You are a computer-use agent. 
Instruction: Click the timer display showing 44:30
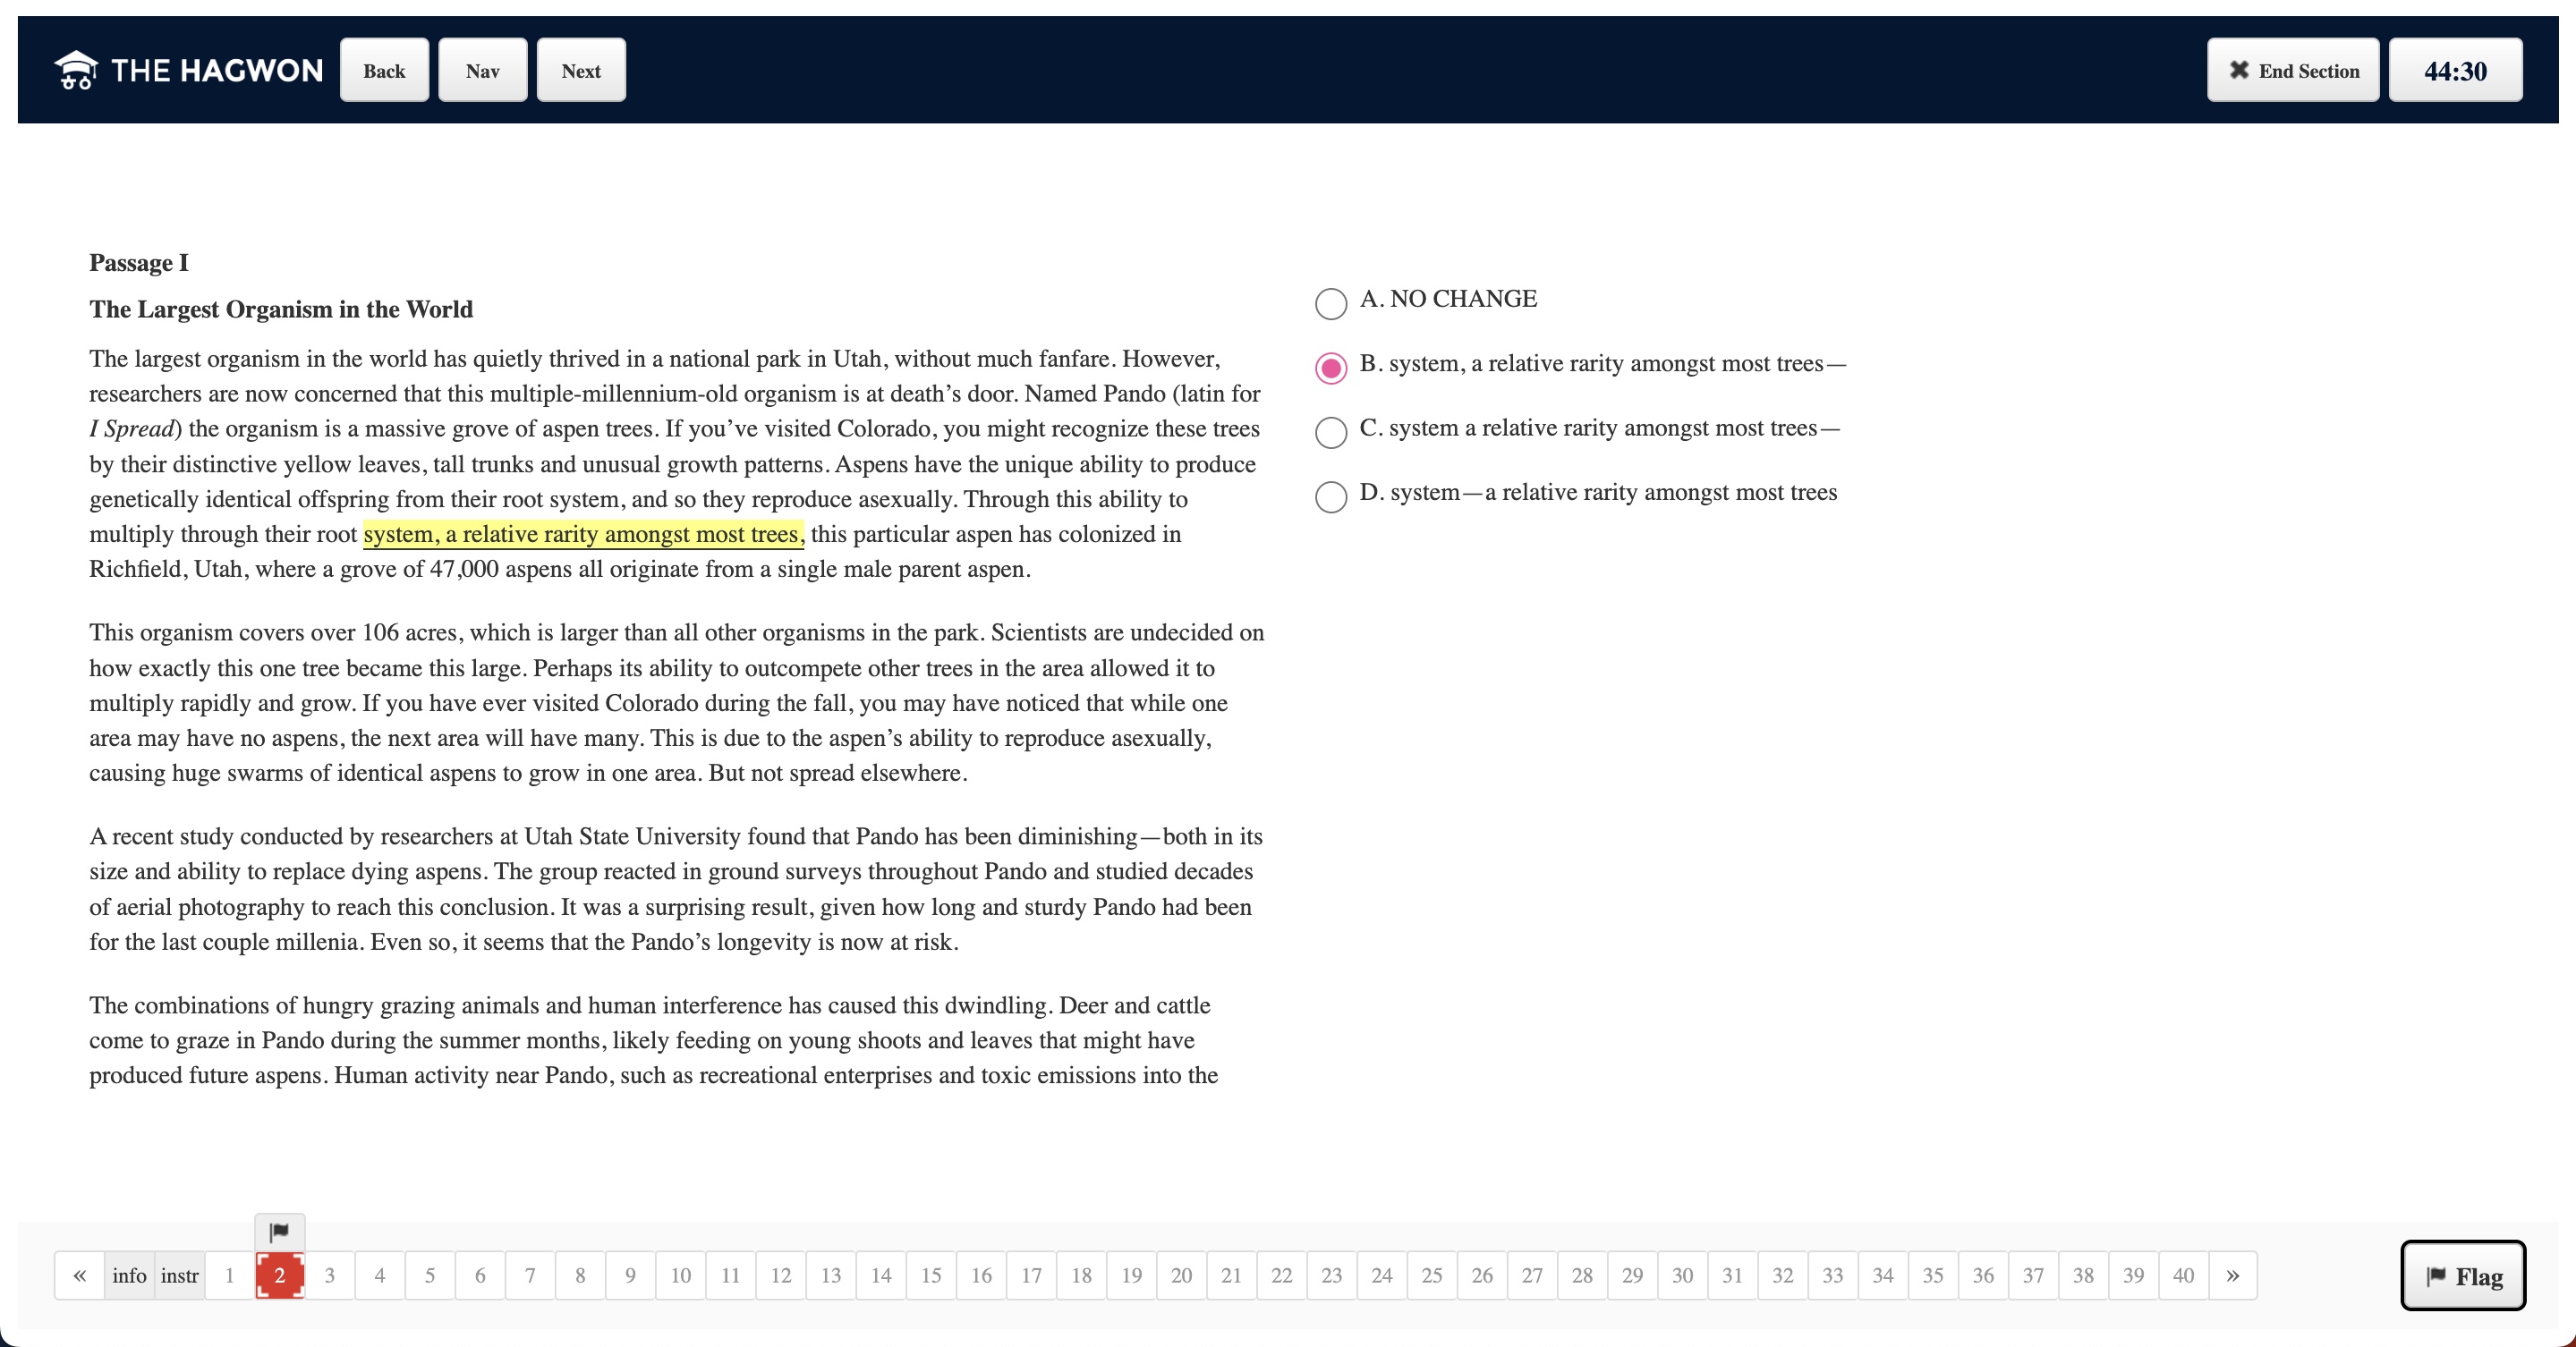pyautogui.click(x=2453, y=70)
